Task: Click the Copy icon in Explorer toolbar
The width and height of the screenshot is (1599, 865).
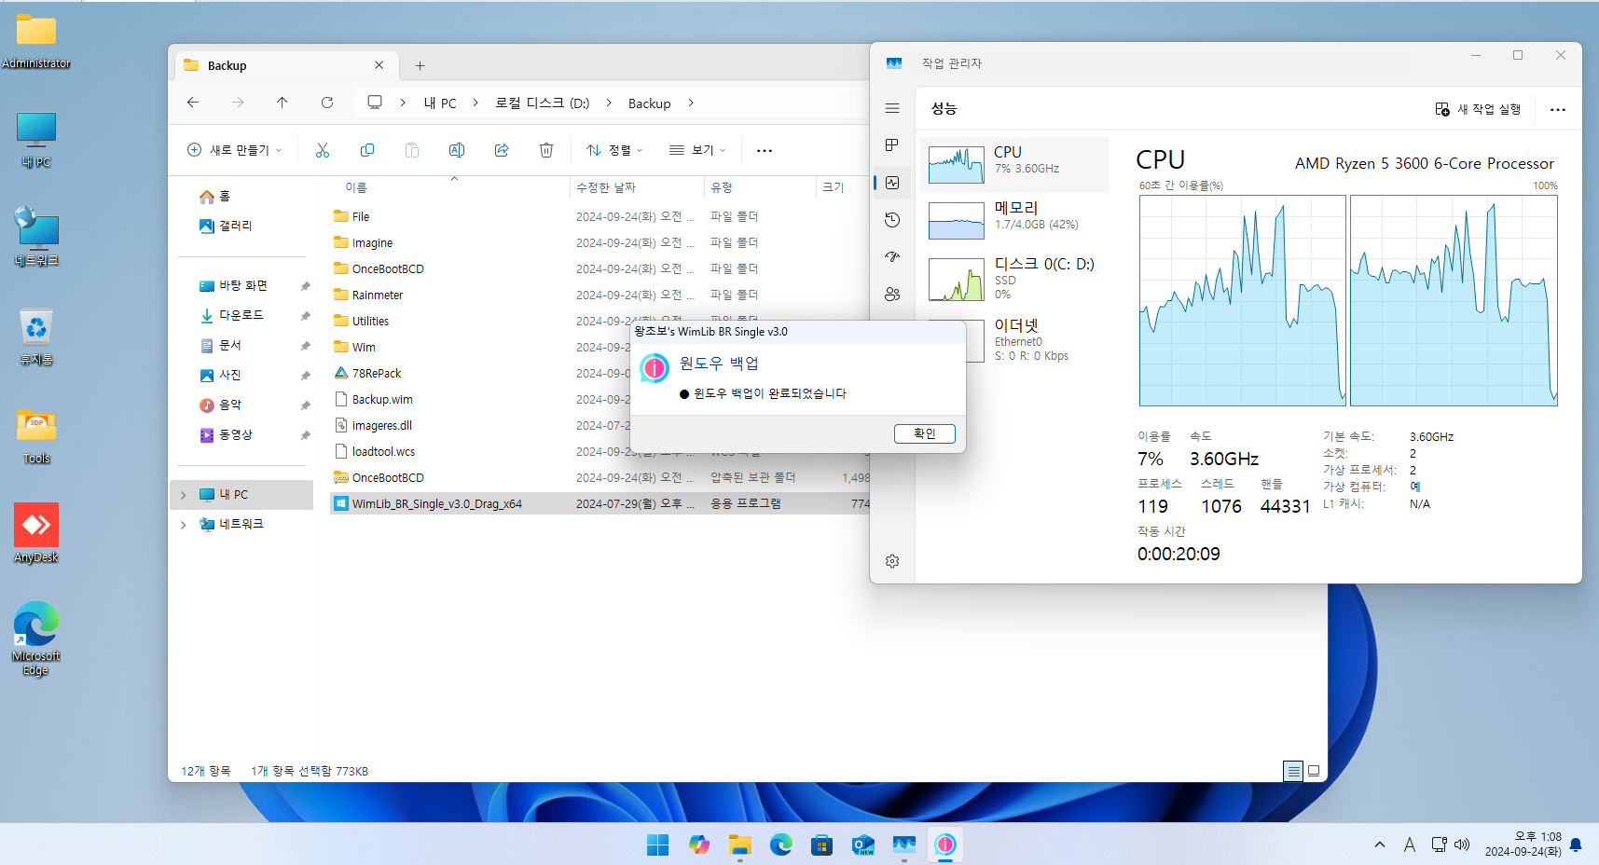Action: 367,150
